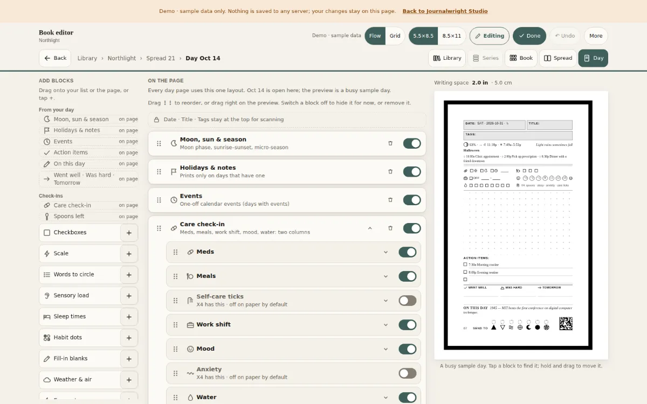Expand the Work shift chevron
647x404 pixels.
click(386, 325)
